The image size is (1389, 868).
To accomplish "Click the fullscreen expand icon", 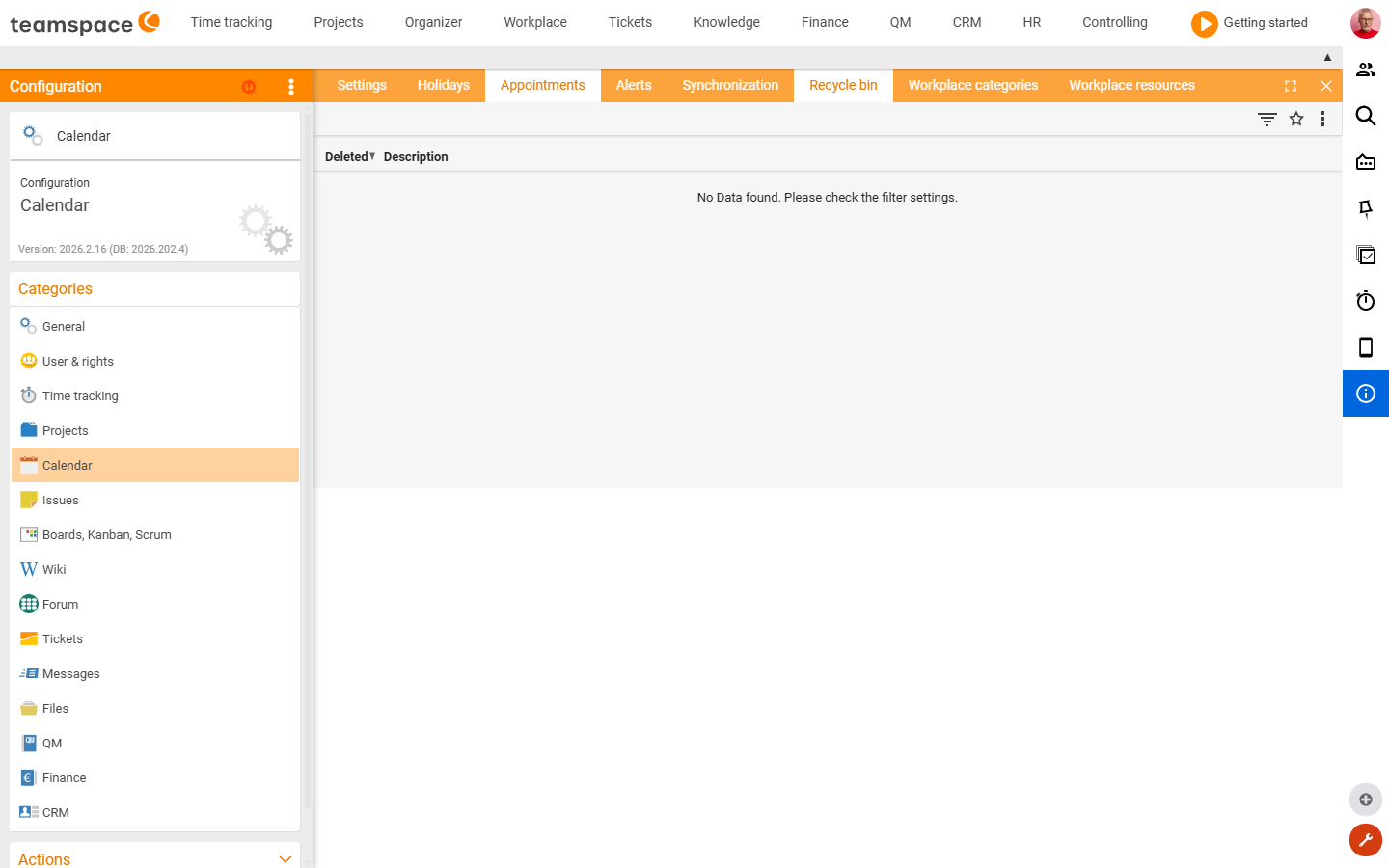I will click(1291, 86).
